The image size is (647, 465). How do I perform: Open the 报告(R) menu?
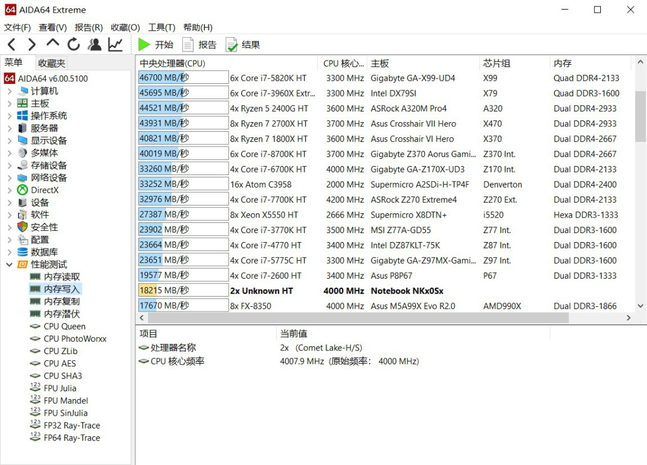(89, 28)
